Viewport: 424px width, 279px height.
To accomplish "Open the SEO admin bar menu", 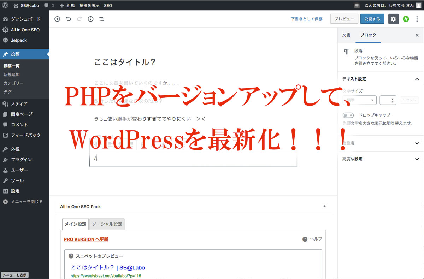I will (108, 5).
